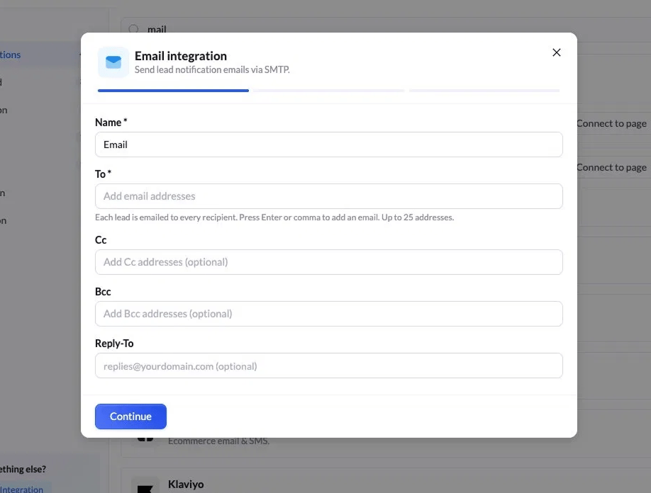Focus the Reply-To input field
This screenshot has height=493, width=651.
point(329,365)
